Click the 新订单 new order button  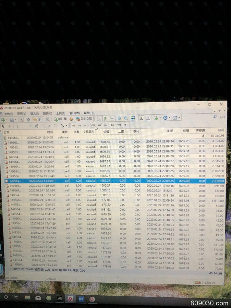pyautogui.click(x=60, y=119)
